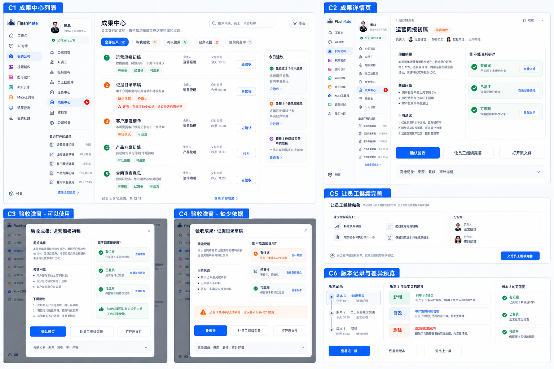Switch to the 继续完善中 tab
This screenshot has width=554, height=369.
pyautogui.click(x=240, y=42)
